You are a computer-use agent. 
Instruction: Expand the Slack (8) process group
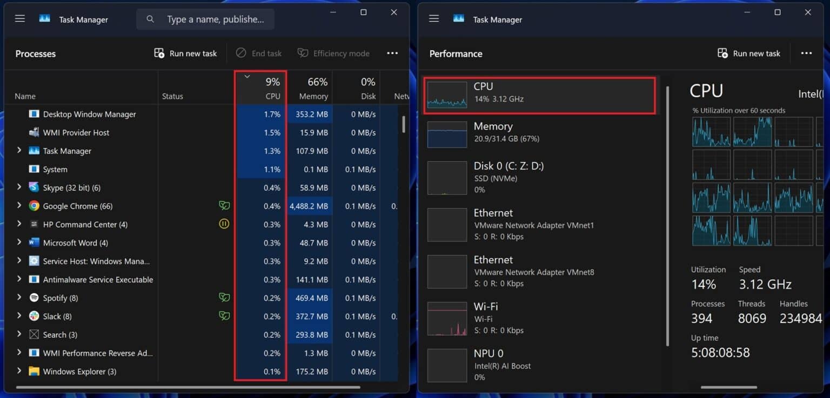[x=19, y=315]
